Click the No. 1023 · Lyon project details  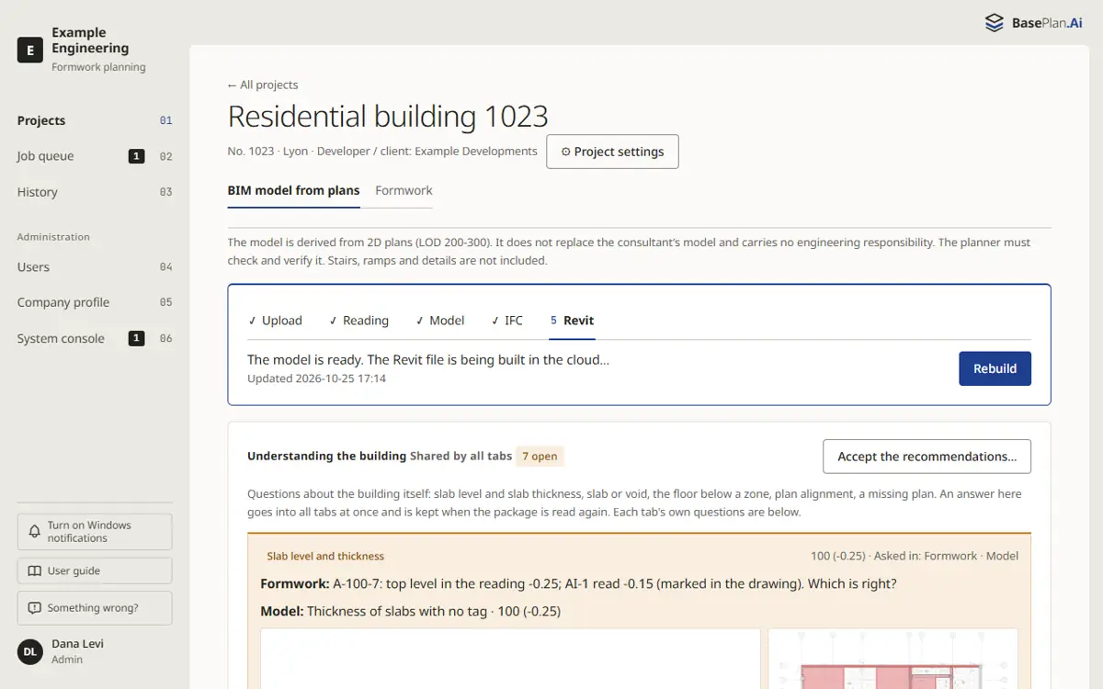[382, 152]
